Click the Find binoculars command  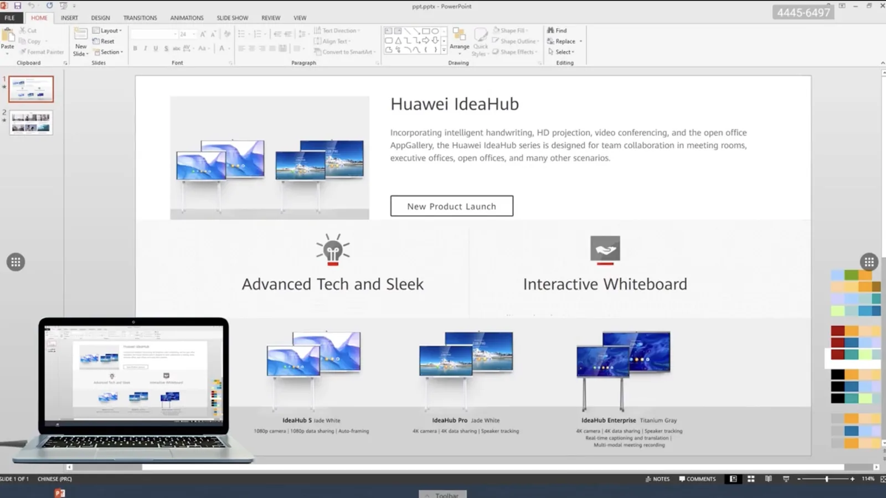[557, 30]
